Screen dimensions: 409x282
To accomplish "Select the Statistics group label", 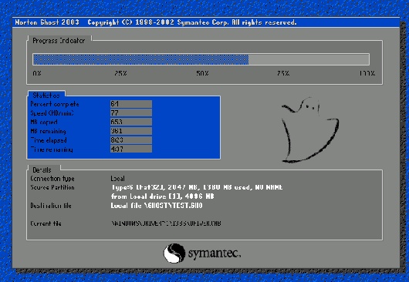I will click(46, 96).
